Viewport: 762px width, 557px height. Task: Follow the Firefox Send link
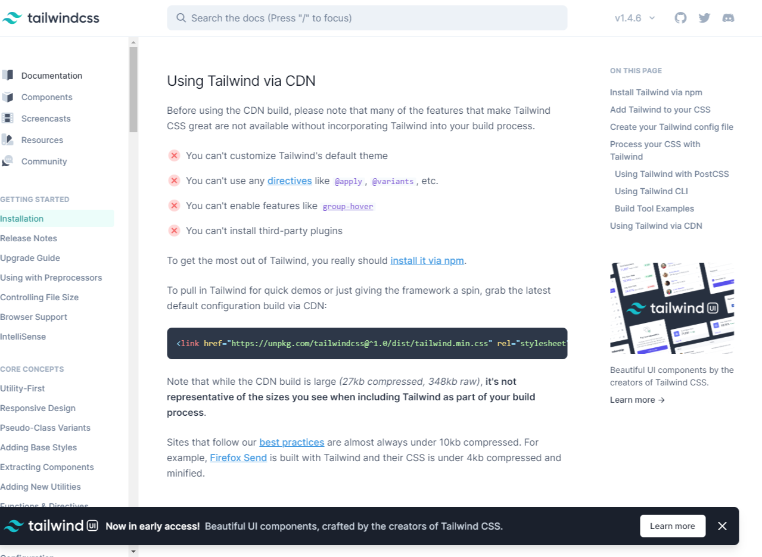(x=238, y=458)
